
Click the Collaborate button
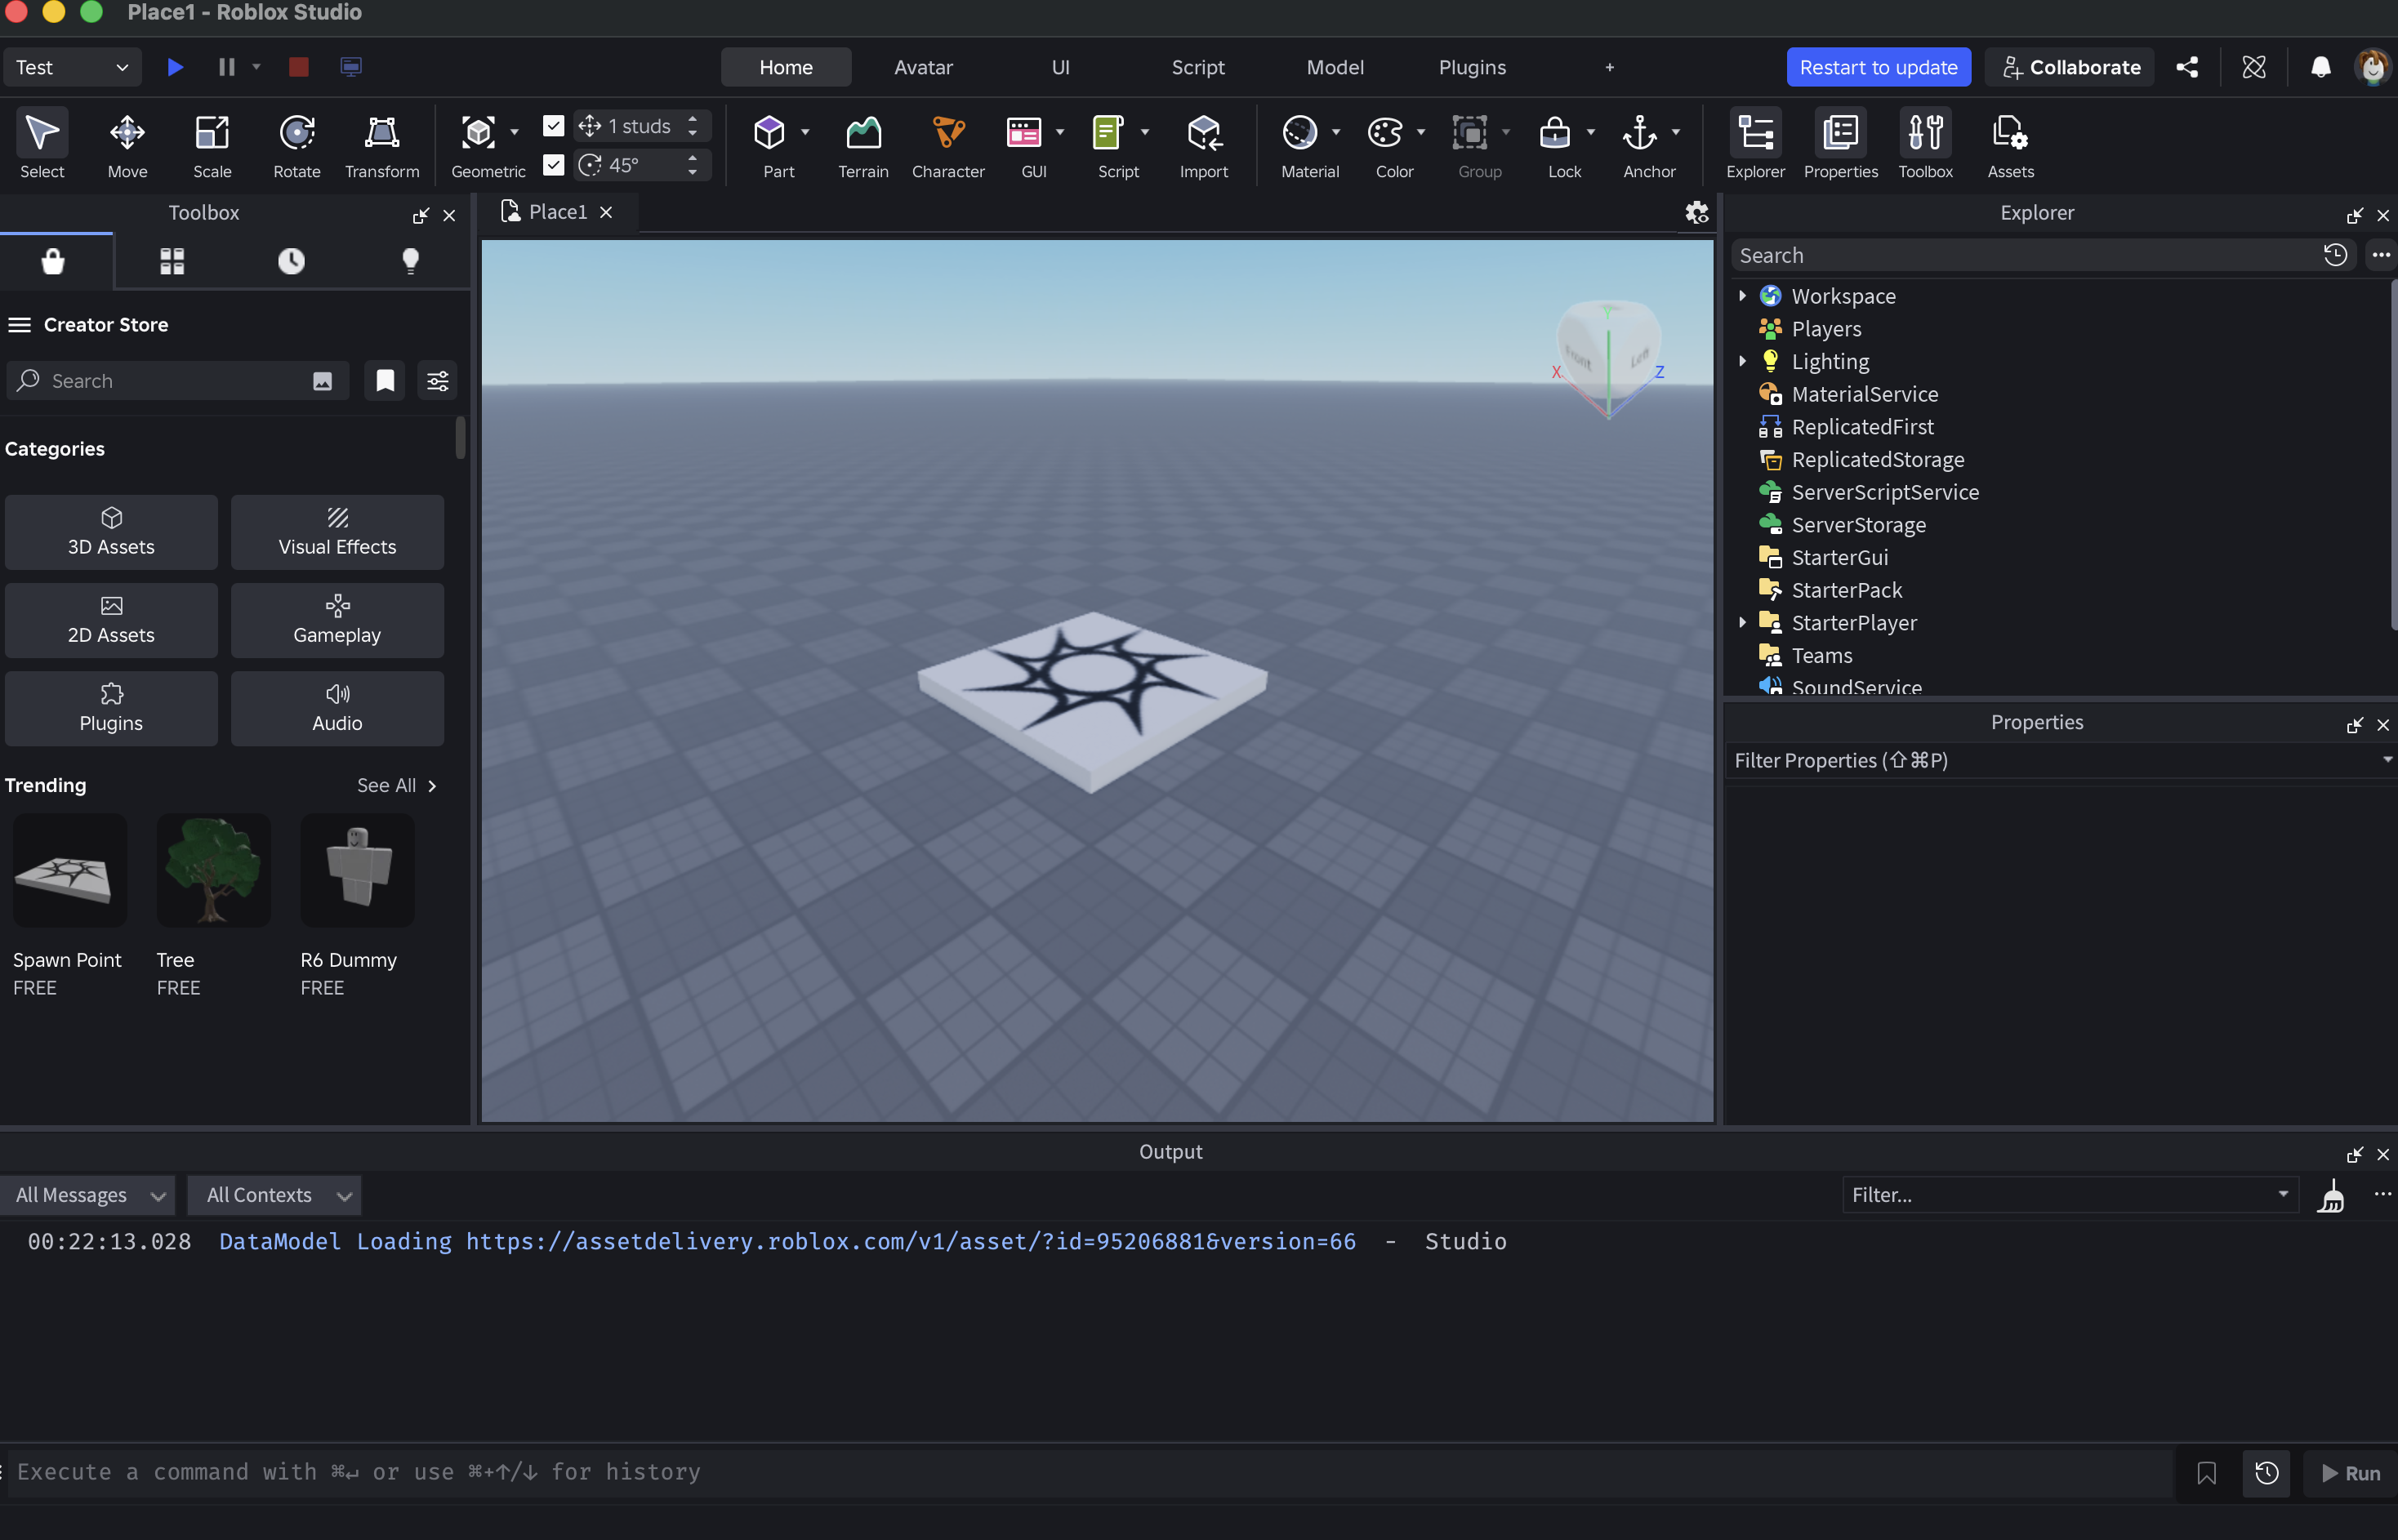click(2070, 67)
